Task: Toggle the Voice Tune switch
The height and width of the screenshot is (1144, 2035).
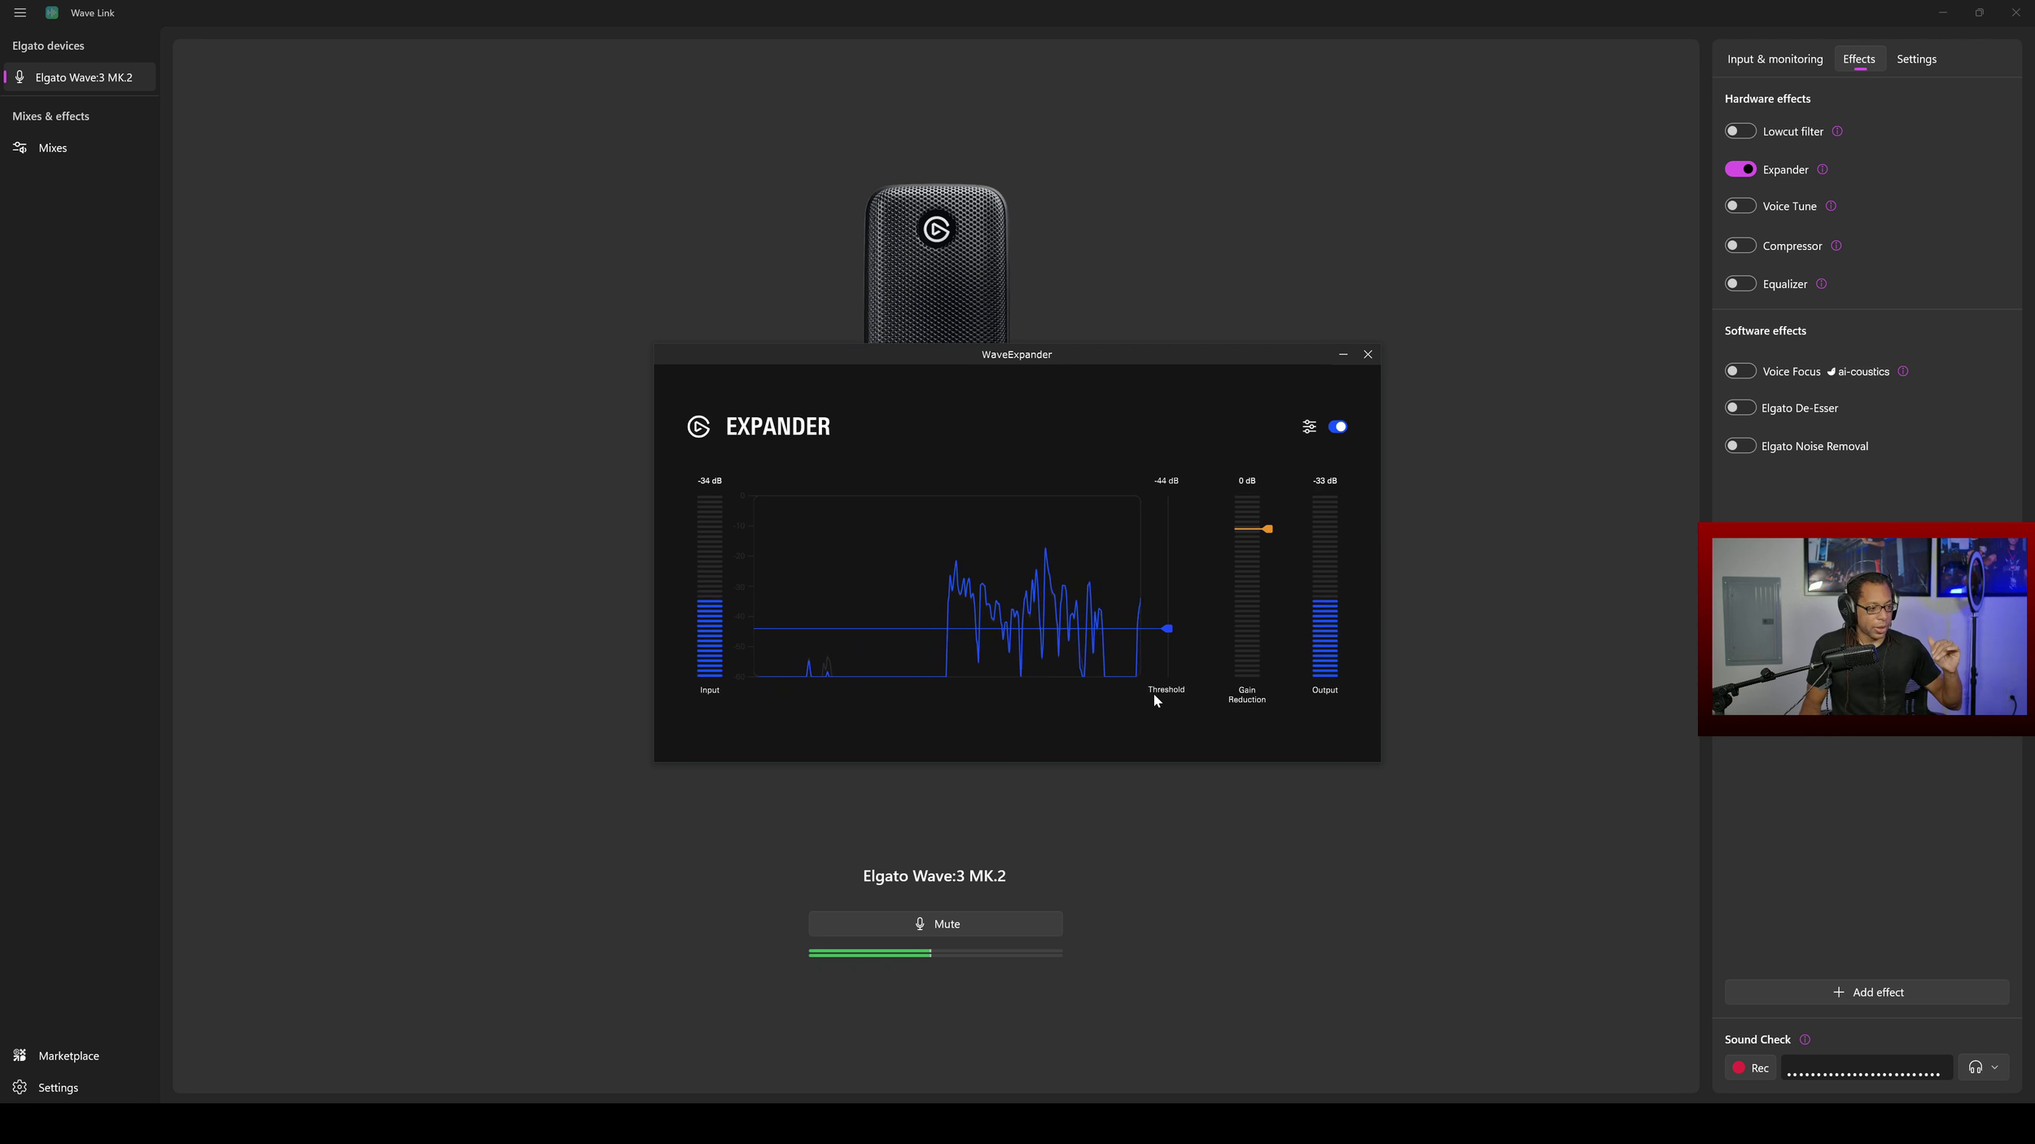Action: click(1740, 206)
